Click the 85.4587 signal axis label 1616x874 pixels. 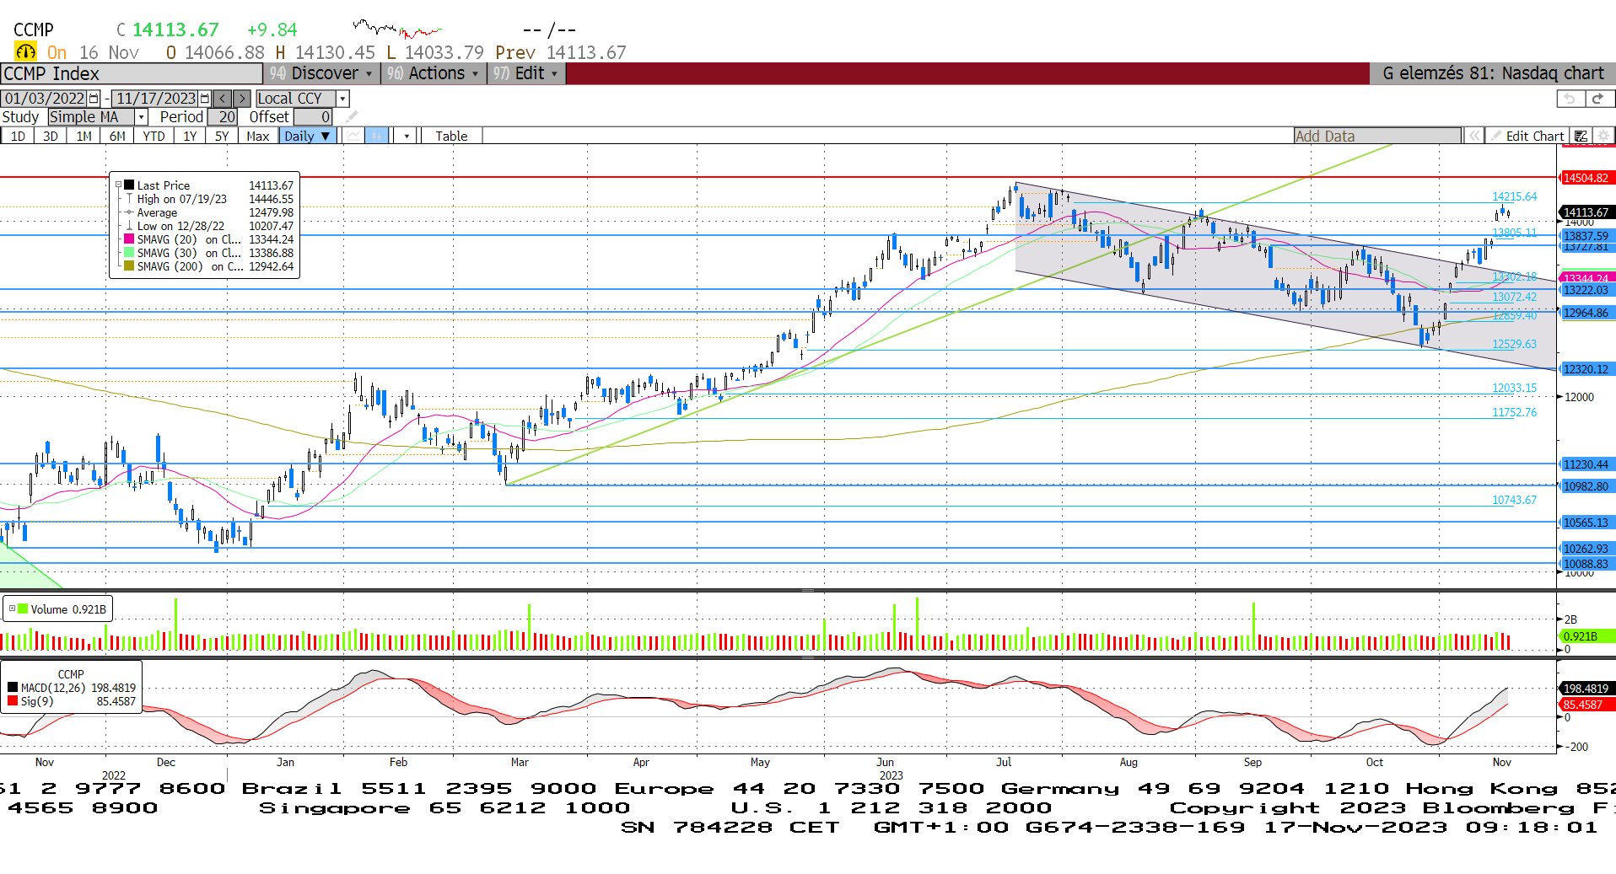click(x=1588, y=705)
